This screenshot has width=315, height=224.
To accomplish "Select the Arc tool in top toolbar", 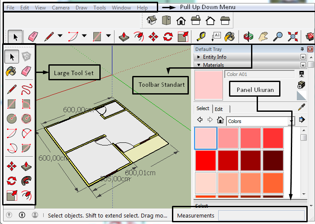I will click(73, 37).
